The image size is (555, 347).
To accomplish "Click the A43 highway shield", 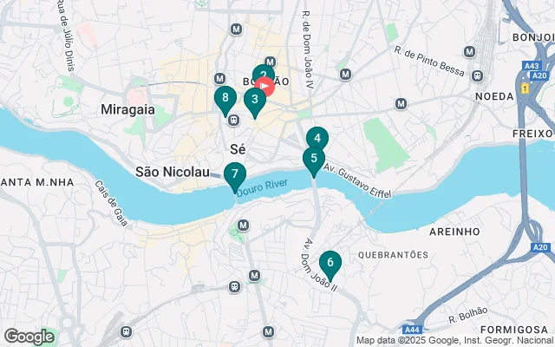I will point(532,66).
